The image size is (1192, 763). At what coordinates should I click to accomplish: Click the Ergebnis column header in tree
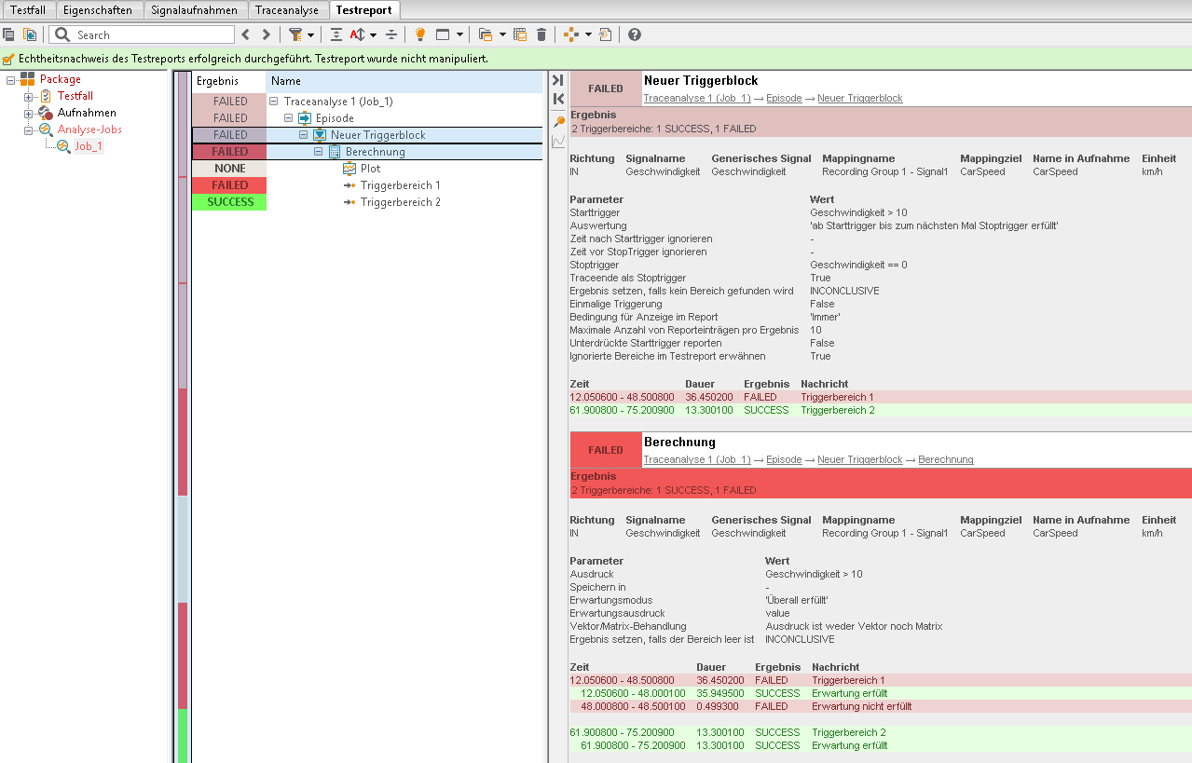tap(228, 81)
